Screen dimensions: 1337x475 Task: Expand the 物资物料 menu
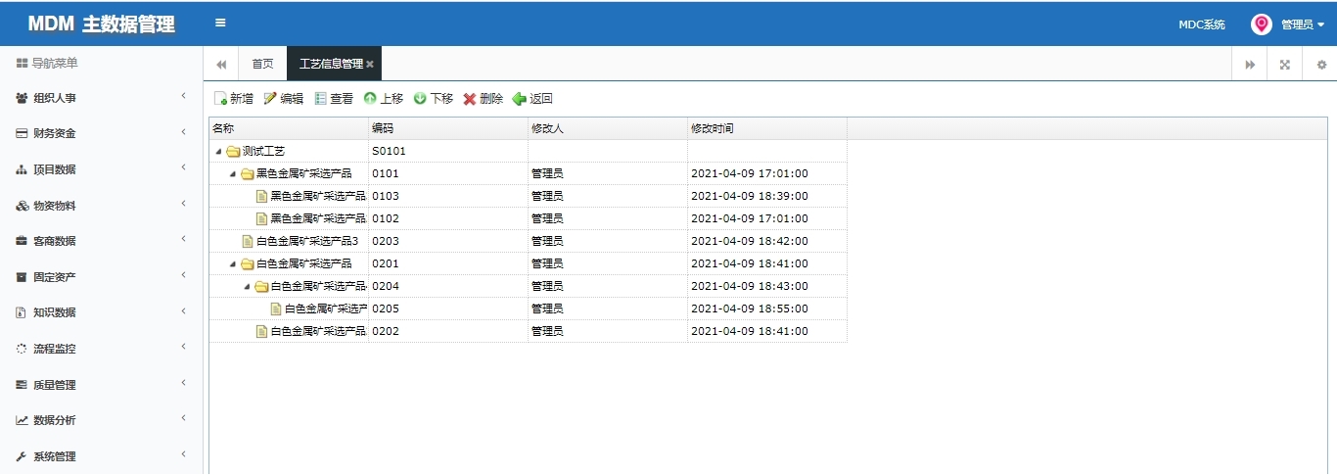pos(102,206)
